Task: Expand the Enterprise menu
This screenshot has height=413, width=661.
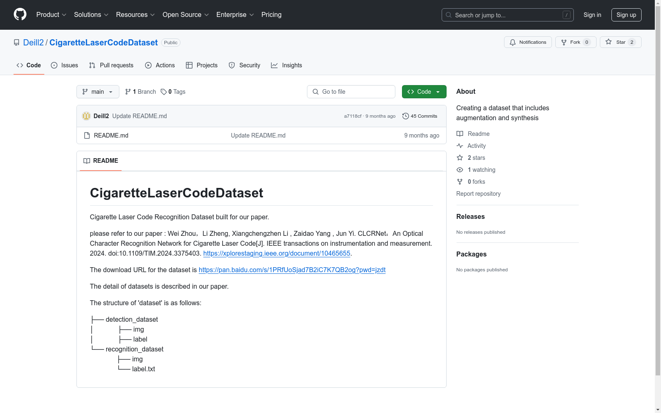Action: pos(235,15)
